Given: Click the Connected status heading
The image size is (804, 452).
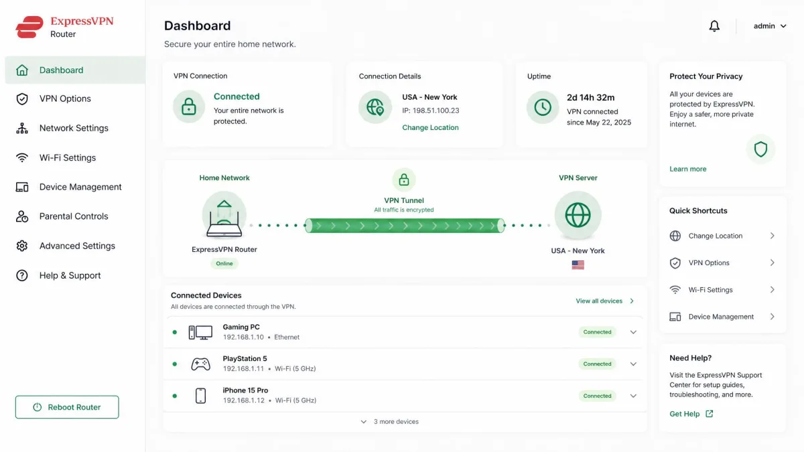Looking at the screenshot, I should point(237,96).
